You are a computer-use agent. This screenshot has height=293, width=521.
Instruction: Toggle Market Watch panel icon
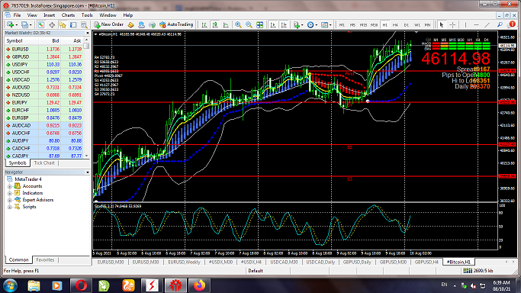coord(41,24)
